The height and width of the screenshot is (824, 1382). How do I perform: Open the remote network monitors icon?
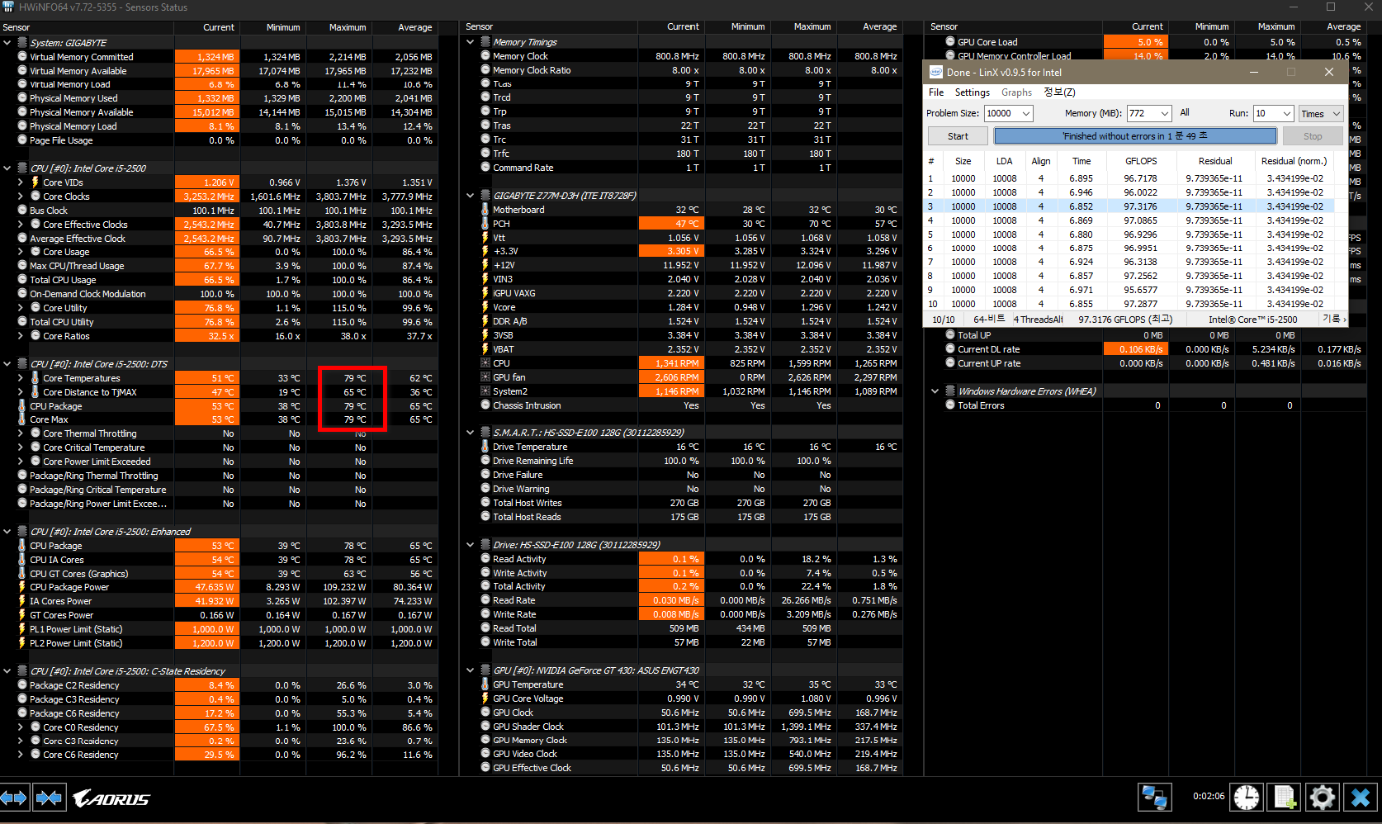(x=1153, y=798)
